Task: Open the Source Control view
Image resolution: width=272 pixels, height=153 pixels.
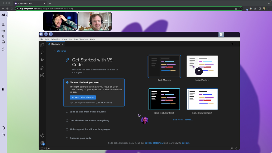Action: pyautogui.click(x=42, y=60)
